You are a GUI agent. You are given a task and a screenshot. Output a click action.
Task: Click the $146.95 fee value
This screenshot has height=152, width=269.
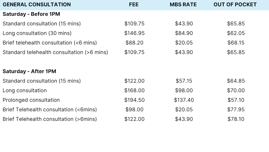coord(134,33)
